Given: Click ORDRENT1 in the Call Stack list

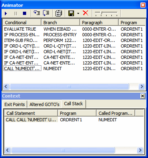Looking at the screenshot, I should coord(71,120).
